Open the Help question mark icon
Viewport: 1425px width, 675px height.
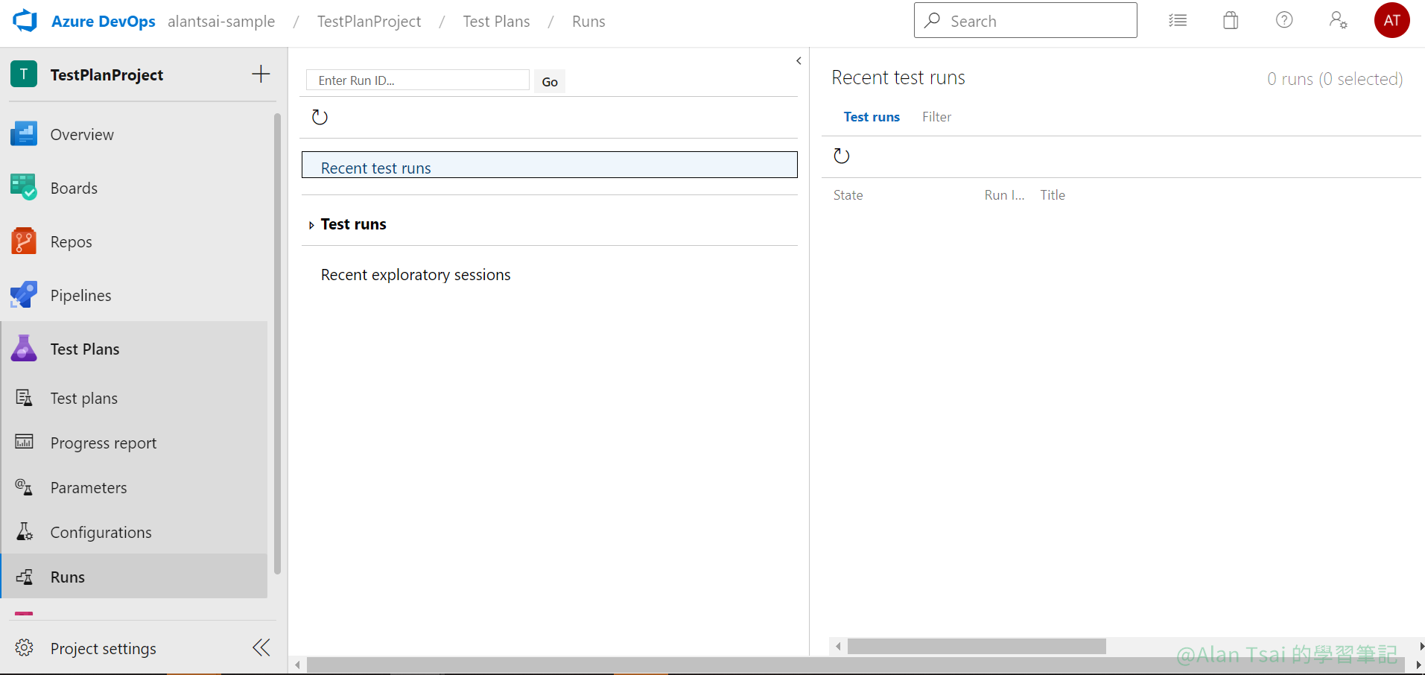[x=1284, y=20]
